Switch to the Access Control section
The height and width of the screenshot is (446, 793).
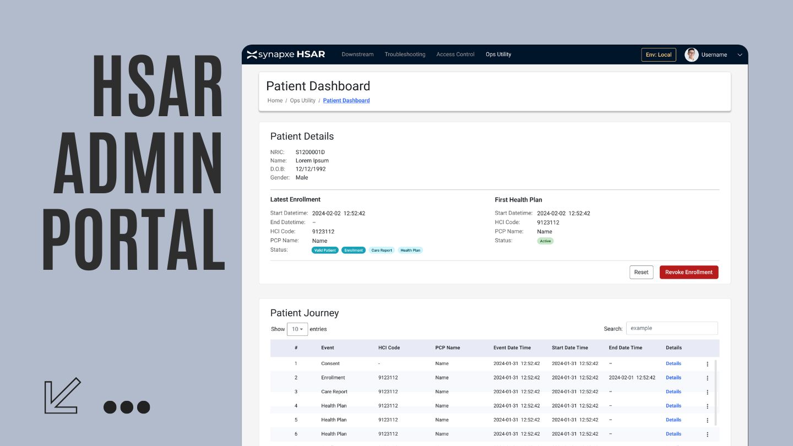click(455, 55)
